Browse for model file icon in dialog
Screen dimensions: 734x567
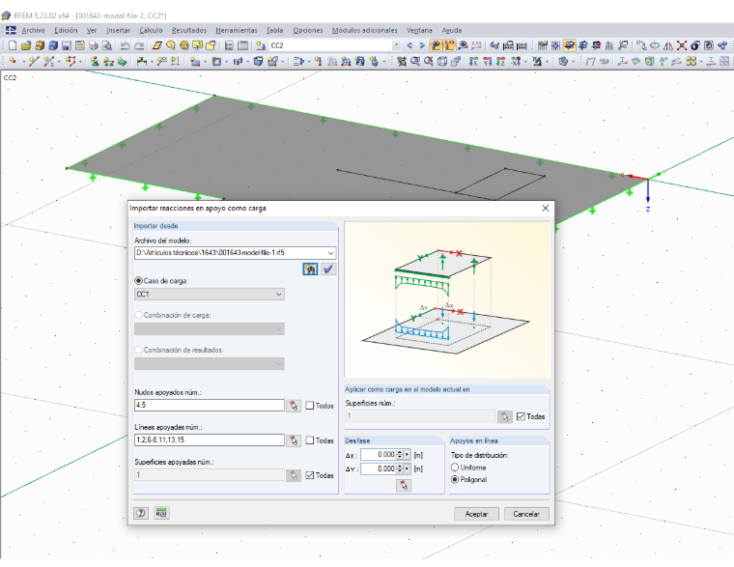pyautogui.click(x=310, y=269)
